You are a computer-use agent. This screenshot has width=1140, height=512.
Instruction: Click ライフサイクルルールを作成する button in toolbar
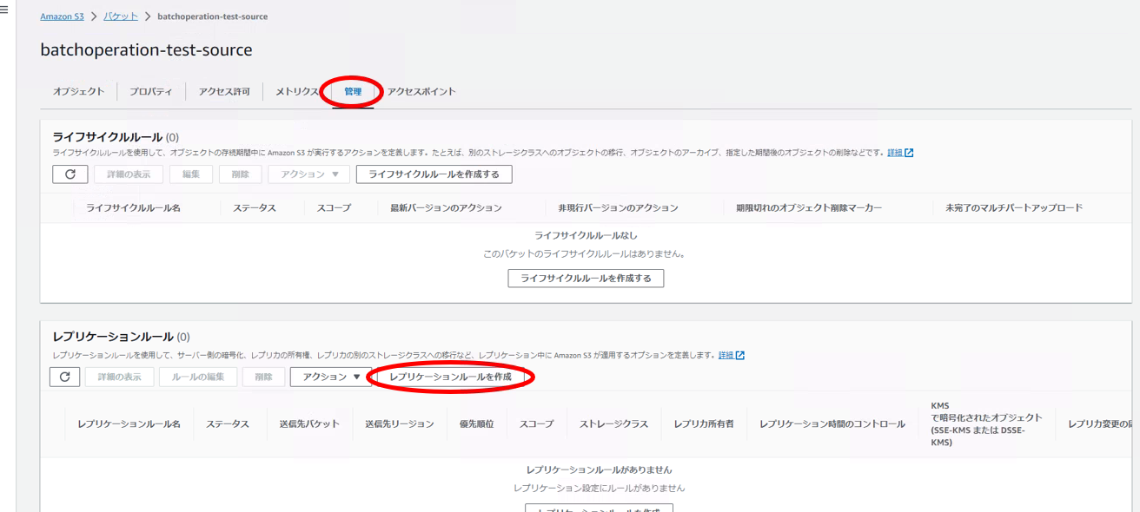434,174
